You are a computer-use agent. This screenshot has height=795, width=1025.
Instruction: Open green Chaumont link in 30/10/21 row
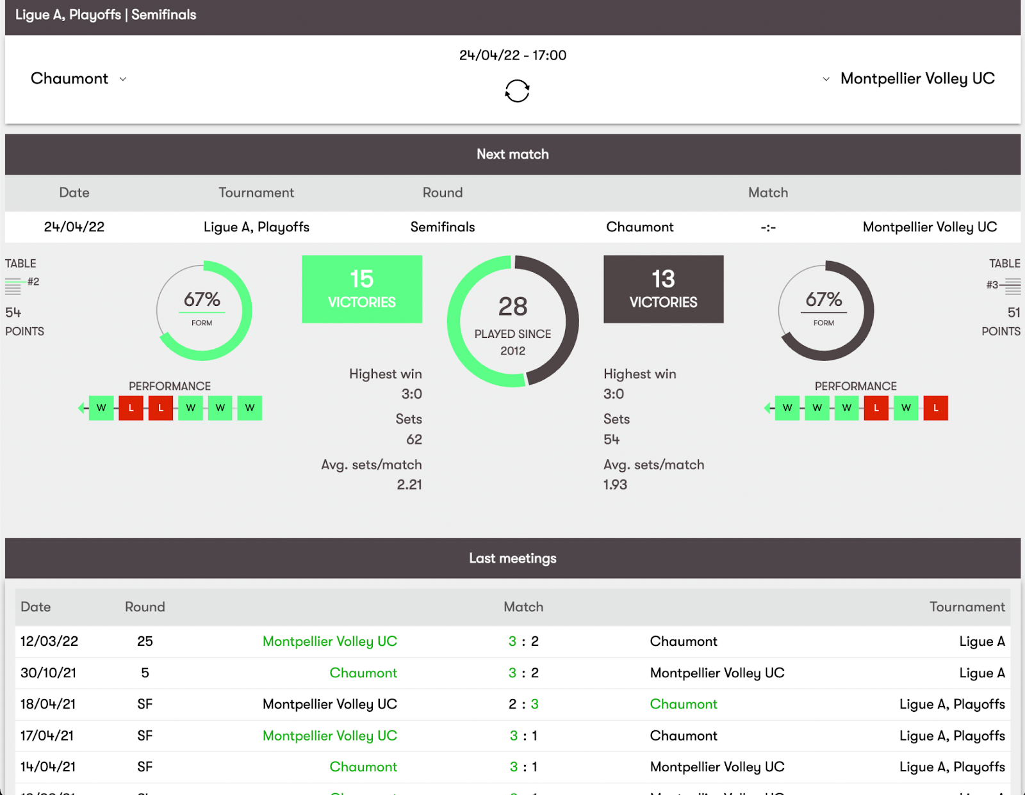(363, 673)
